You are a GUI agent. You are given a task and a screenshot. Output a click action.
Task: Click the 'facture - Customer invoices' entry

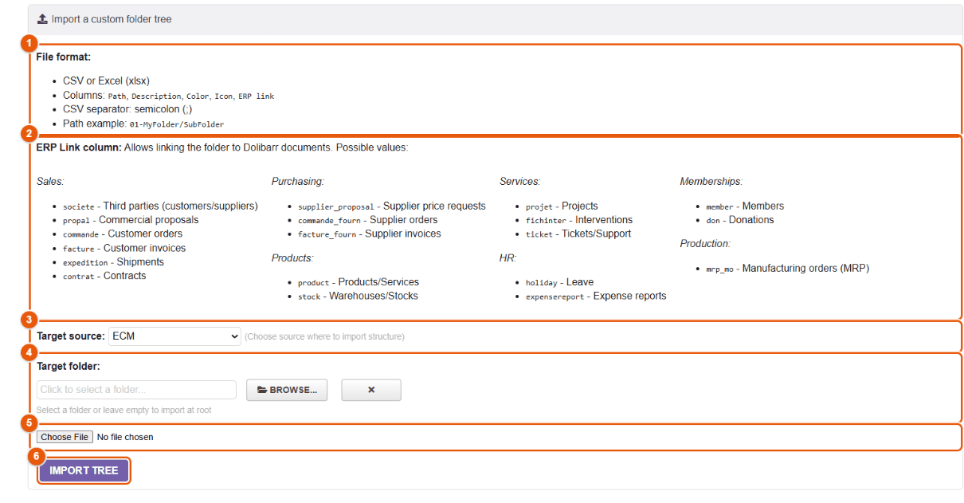click(124, 248)
